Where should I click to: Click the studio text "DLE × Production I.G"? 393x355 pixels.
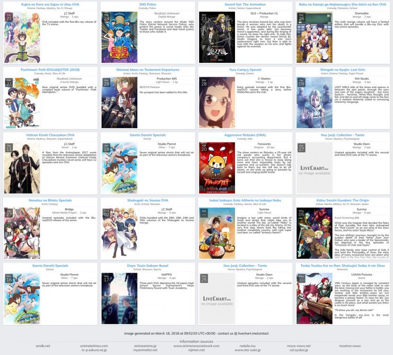(264, 13)
